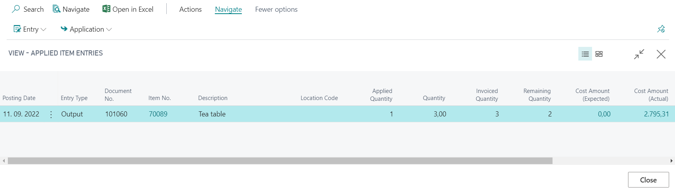Pin the action bar with pin icon
Screen dimensions: 675x193
click(661, 29)
